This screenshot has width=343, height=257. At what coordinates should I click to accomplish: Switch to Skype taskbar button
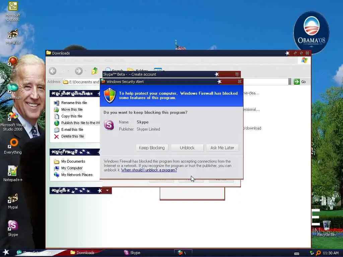132,253
